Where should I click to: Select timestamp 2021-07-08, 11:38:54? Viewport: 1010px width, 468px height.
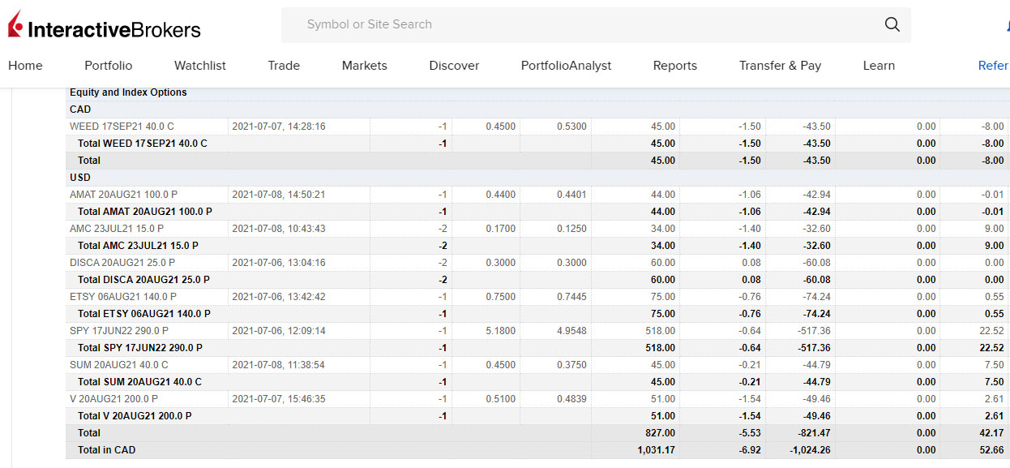click(x=279, y=365)
